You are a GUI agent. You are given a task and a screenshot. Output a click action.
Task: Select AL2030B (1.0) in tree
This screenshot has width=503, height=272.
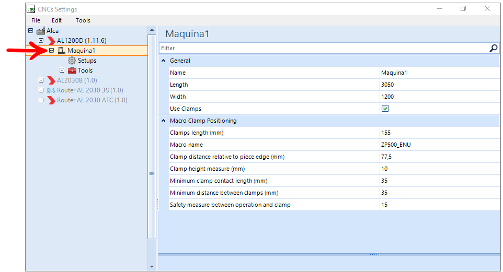77,80
